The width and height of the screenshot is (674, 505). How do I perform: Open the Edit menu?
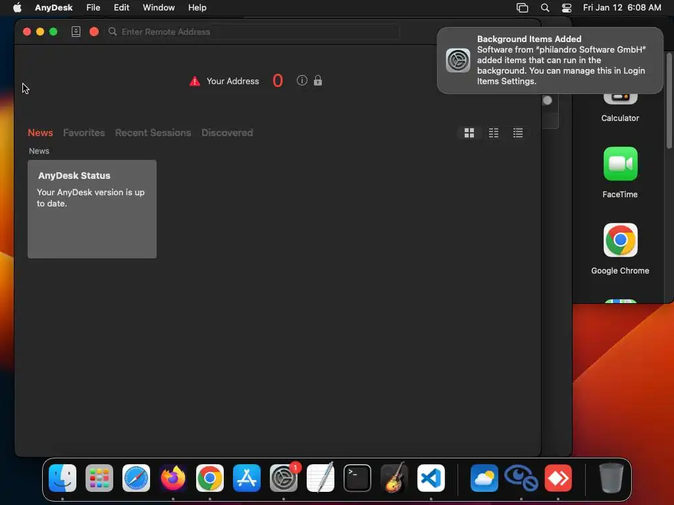pos(122,8)
